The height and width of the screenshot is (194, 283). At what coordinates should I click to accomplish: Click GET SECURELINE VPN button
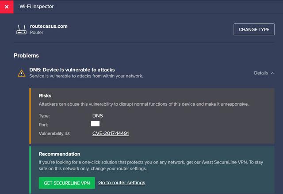67,183
